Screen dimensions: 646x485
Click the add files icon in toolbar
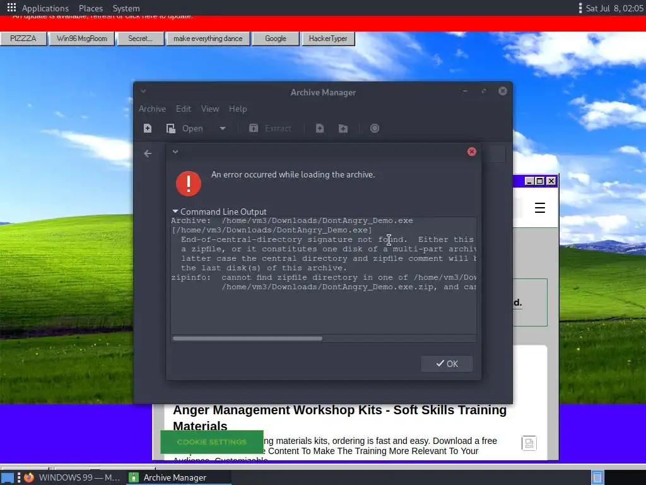click(320, 128)
